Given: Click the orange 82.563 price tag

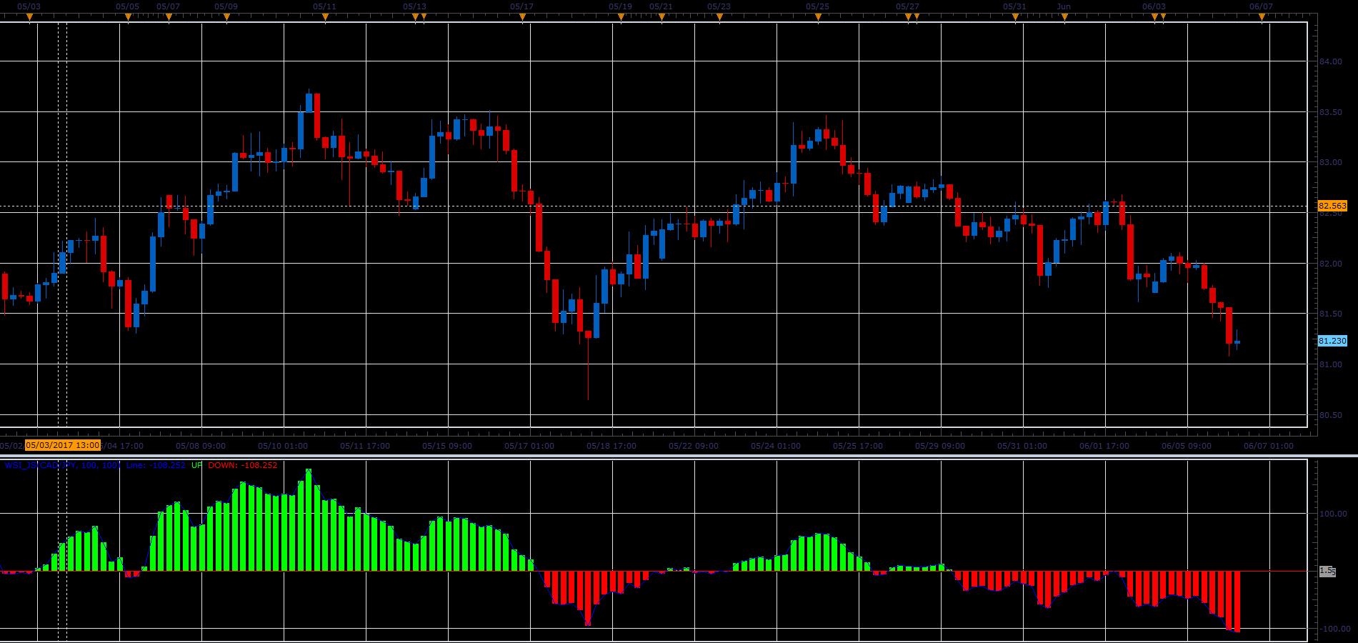Looking at the screenshot, I should (x=1332, y=206).
